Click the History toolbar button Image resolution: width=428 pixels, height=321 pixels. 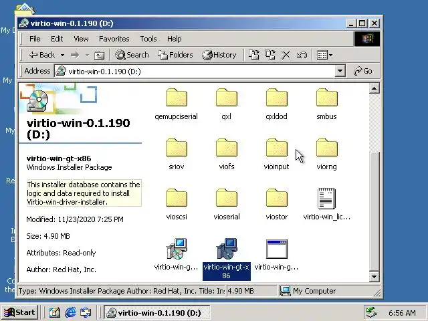click(x=219, y=55)
